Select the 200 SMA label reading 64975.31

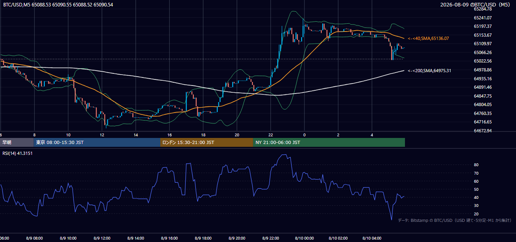pos(430,71)
